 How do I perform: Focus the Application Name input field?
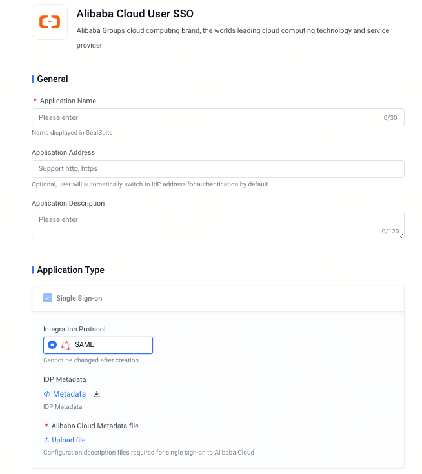(218, 117)
